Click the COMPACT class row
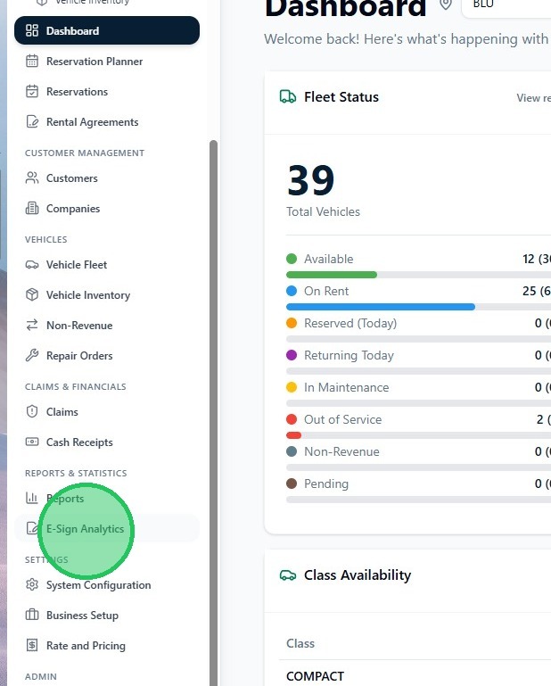Screen dimensions: 551x686 pyautogui.click(x=415, y=676)
